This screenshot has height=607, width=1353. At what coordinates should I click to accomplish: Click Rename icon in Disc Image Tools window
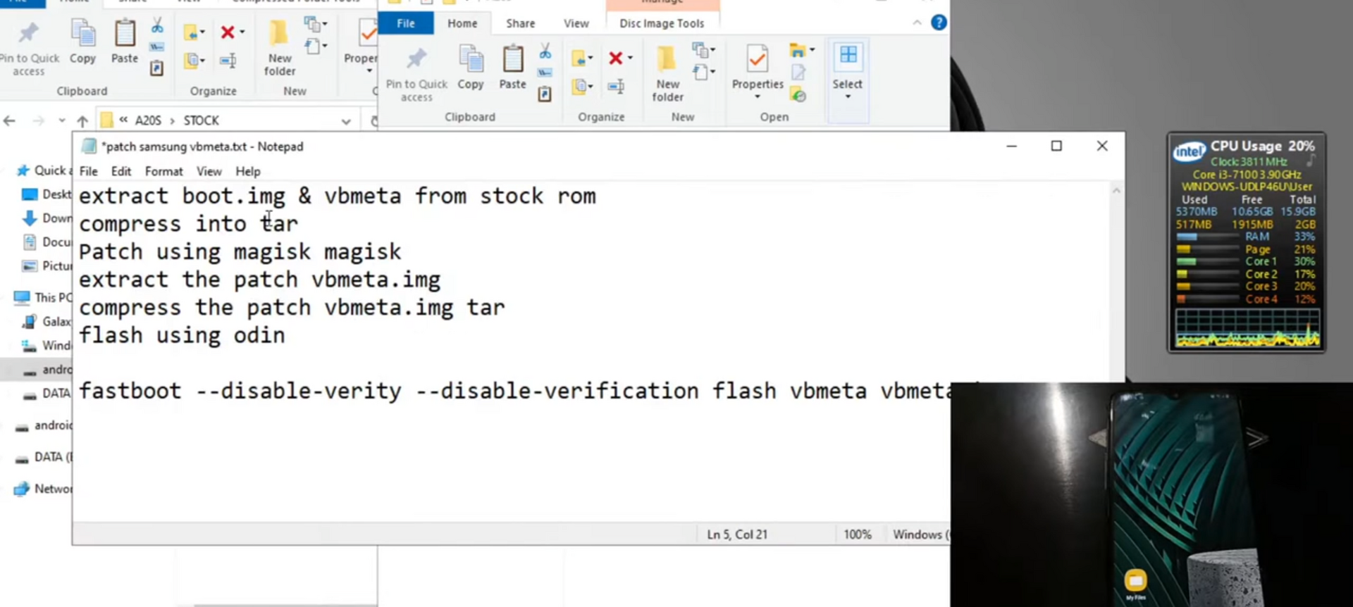pos(616,87)
